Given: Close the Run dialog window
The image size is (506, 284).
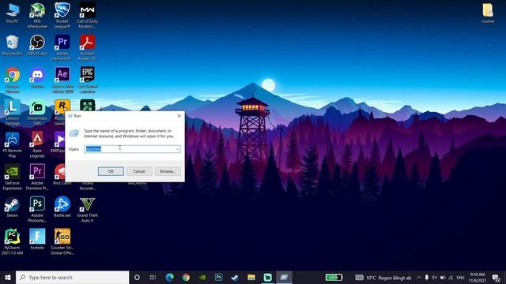Looking at the screenshot, I should 179,116.
